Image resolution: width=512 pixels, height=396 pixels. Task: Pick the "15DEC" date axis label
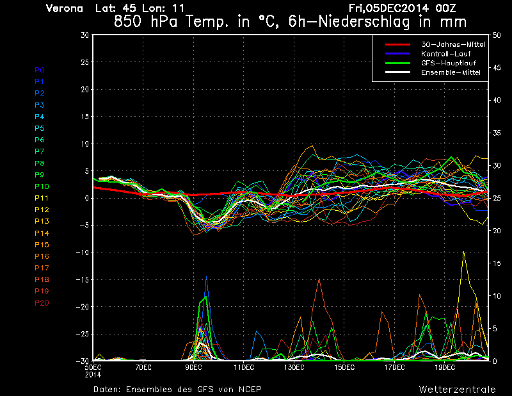344,368
